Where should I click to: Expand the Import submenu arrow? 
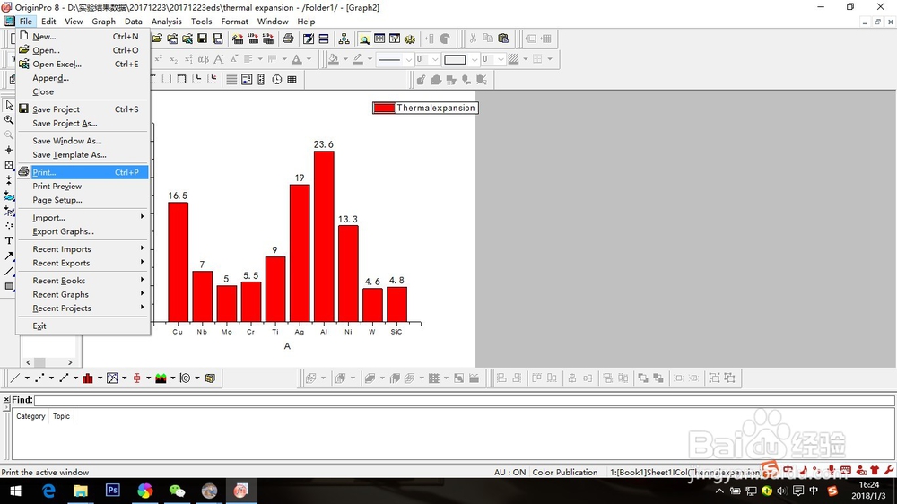(143, 217)
